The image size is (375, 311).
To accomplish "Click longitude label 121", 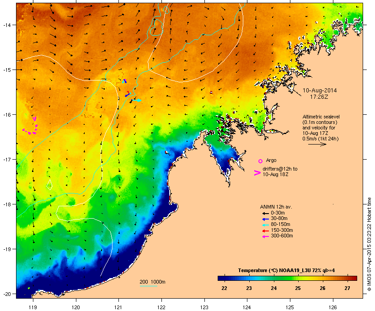I will point(118,307).
